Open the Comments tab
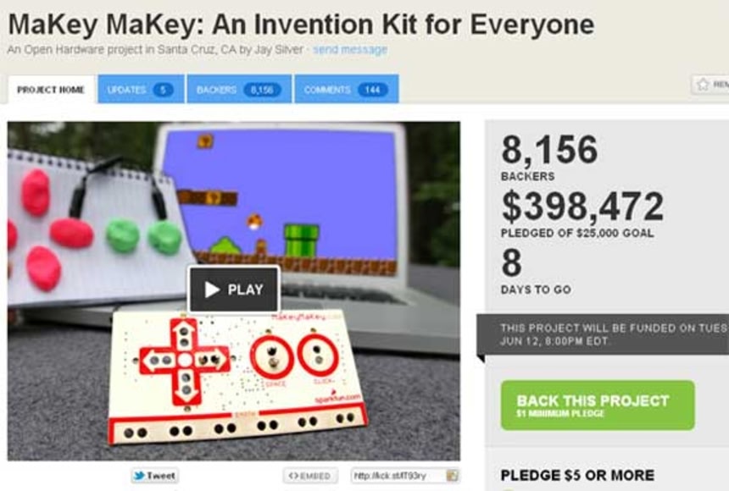Image resolution: width=729 pixels, height=491 pixels. (x=347, y=89)
